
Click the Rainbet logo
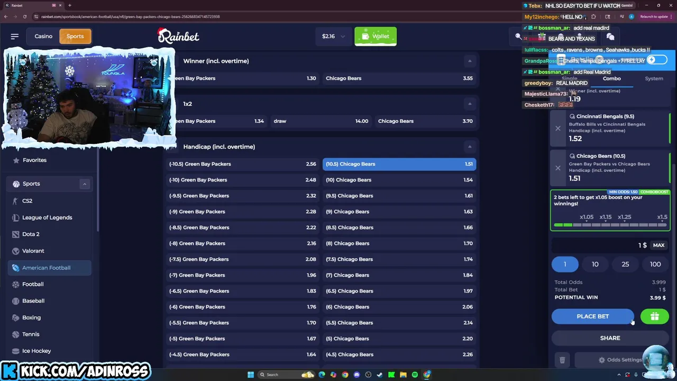178,36
